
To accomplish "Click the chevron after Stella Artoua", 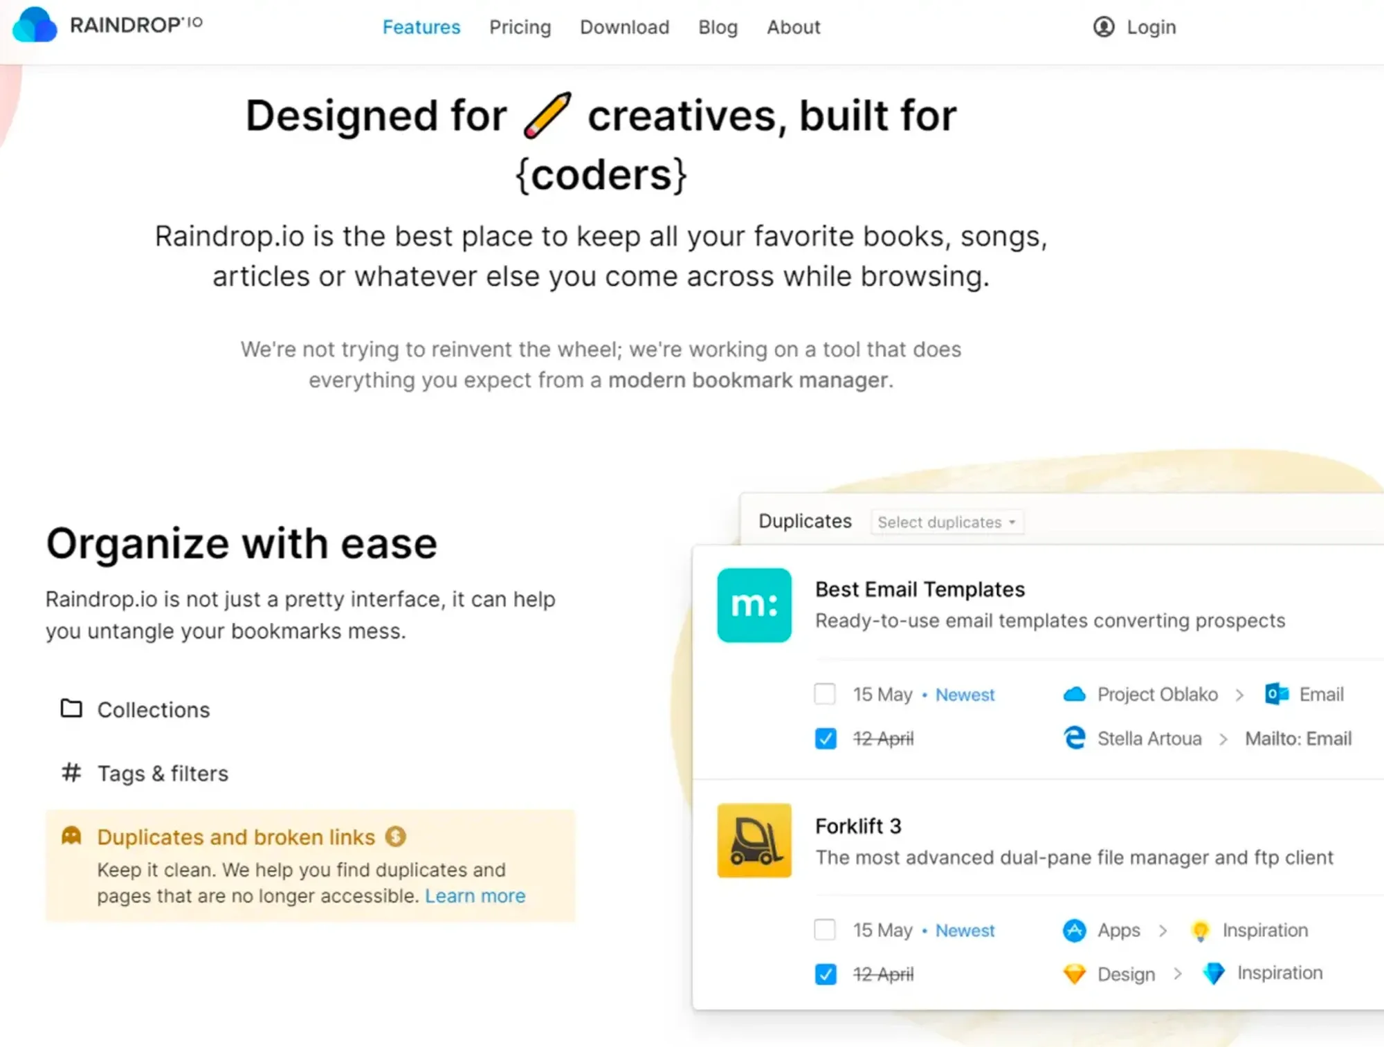I will 1223,739.
